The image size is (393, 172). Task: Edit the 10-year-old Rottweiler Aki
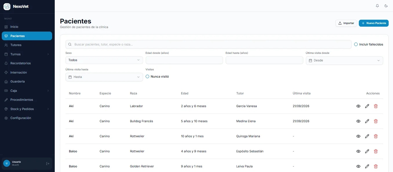[367, 136]
